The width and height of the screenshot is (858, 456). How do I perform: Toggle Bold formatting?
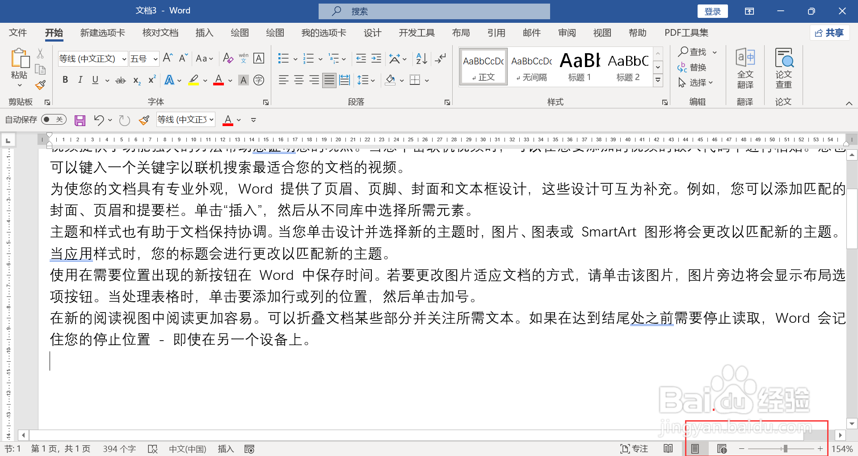click(x=65, y=80)
